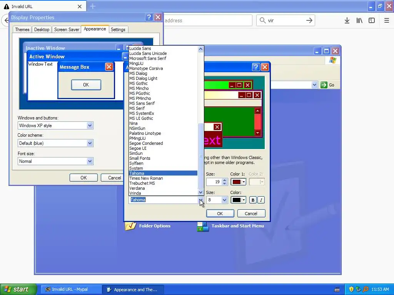Open the Color 1 dropdown swatch

238,182
